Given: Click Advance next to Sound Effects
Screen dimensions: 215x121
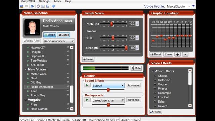Looking at the screenshot, I should tap(133, 85).
